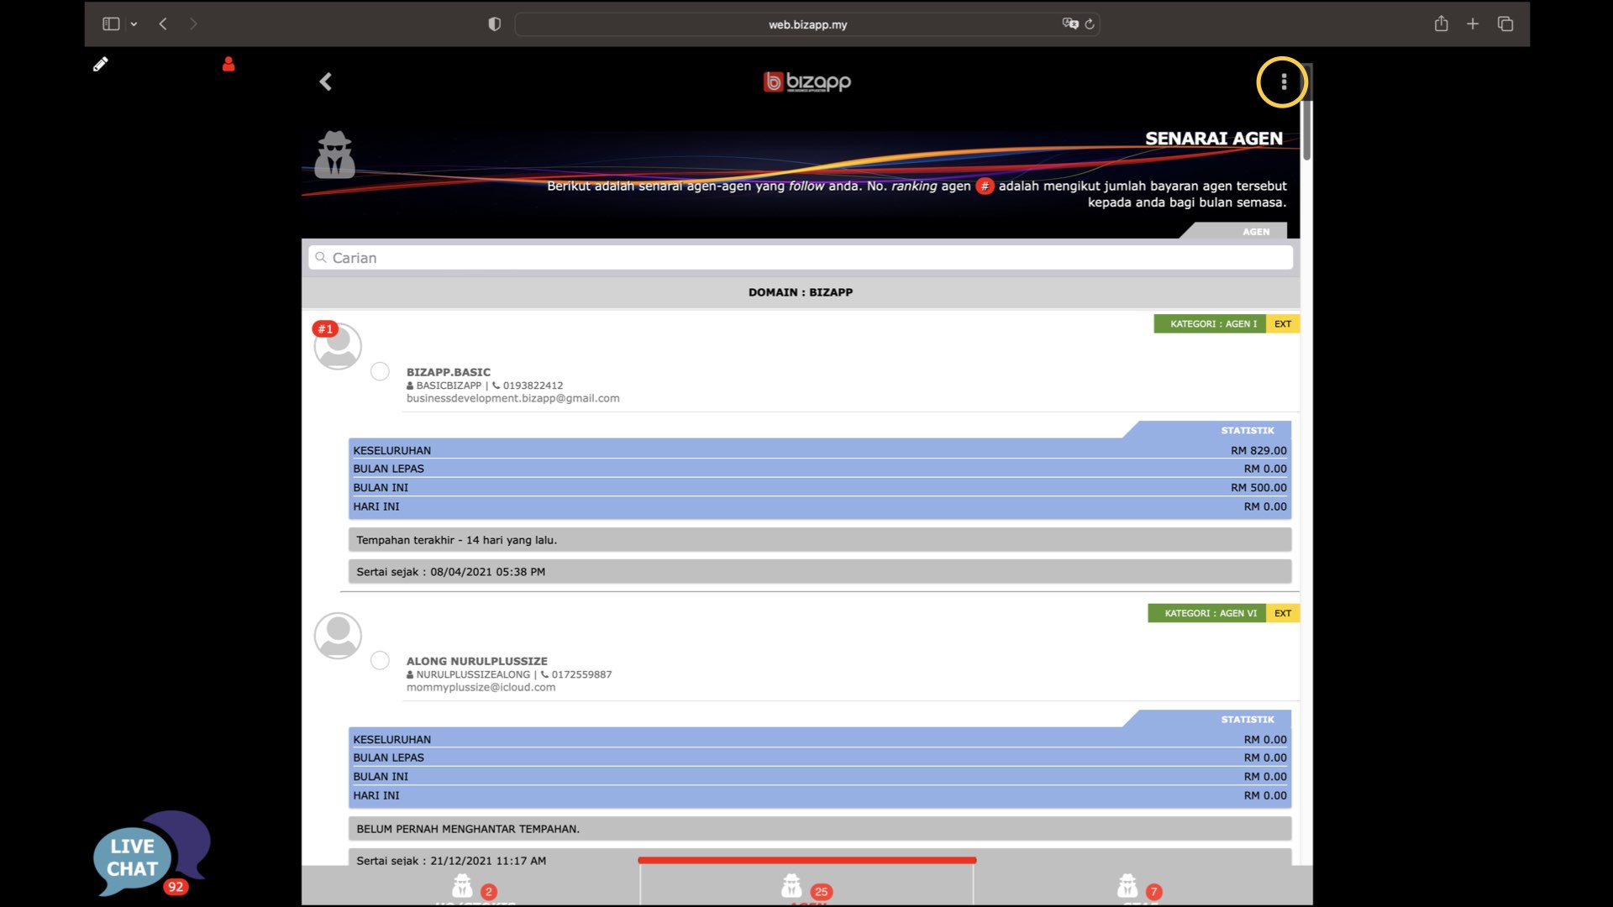
Task: Click Live Chat 92 notification badge
Action: point(175,886)
